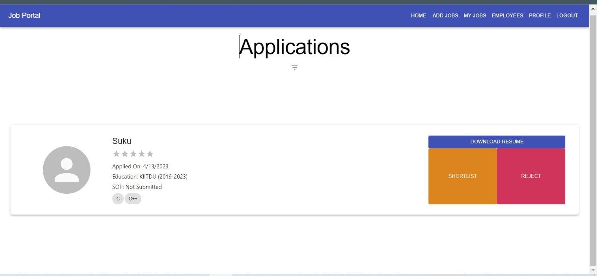Download Suku's resume
This screenshot has height=276, width=597.
pyautogui.click(x=497, y=142)
